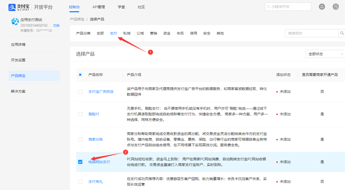Click the search magnifier button
The width and height of the screenshot is (345, 190).
[x=342, y=33]
